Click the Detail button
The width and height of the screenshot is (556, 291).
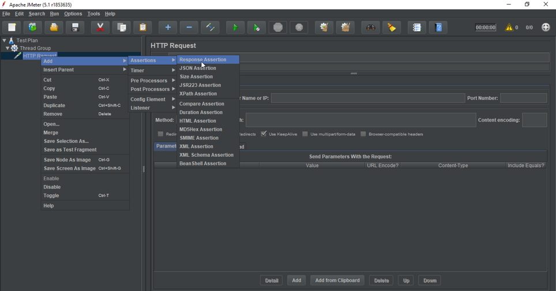pyautogui.click(x=272, y=281)
